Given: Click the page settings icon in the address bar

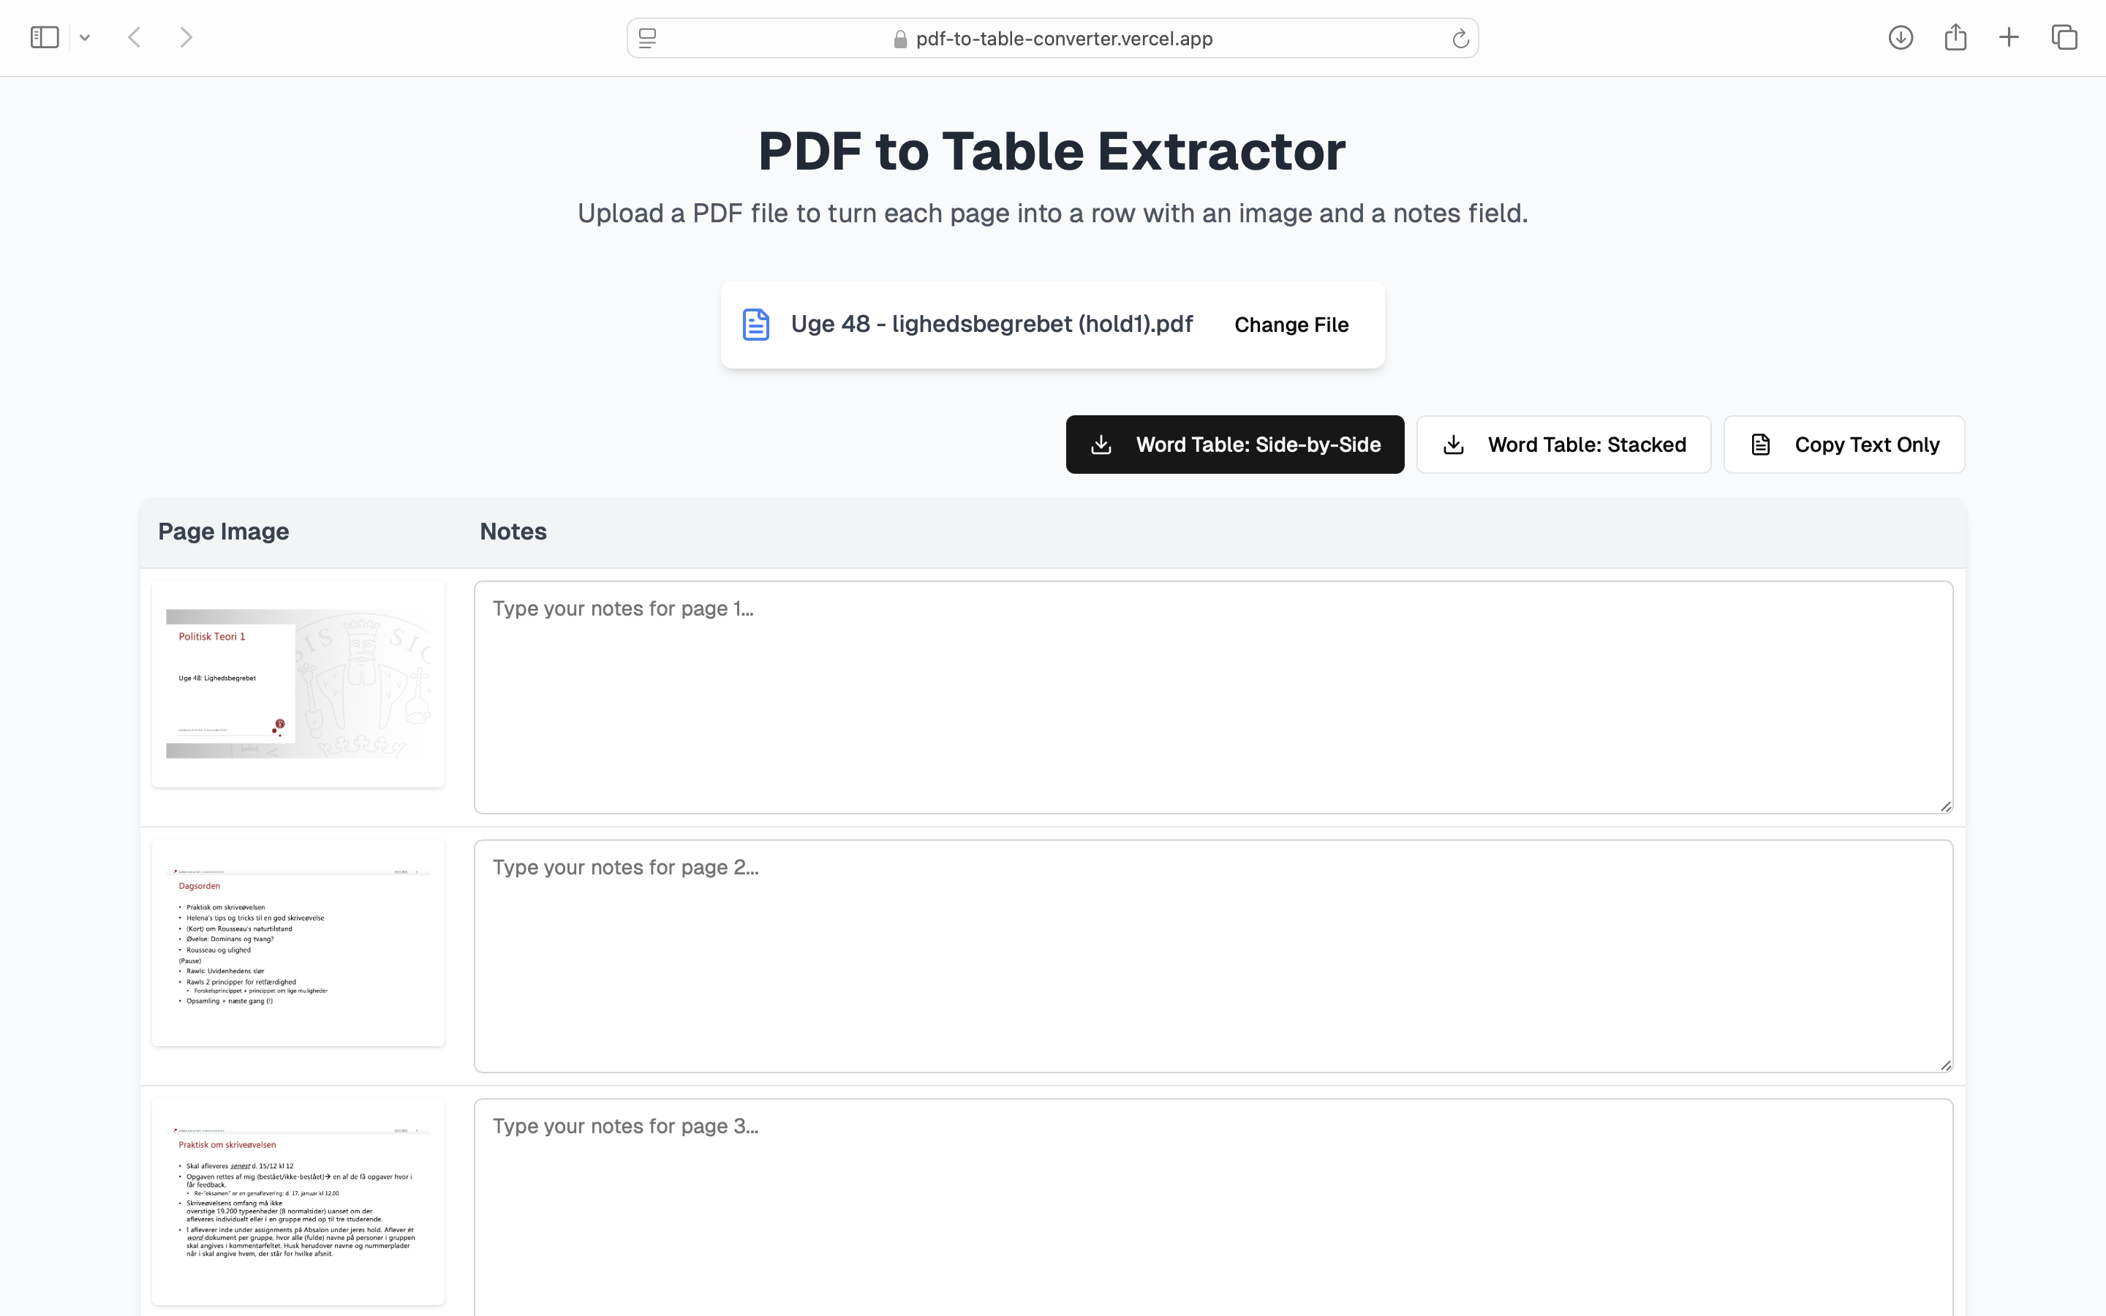Looking at the screenshot, I should (646, 38).
